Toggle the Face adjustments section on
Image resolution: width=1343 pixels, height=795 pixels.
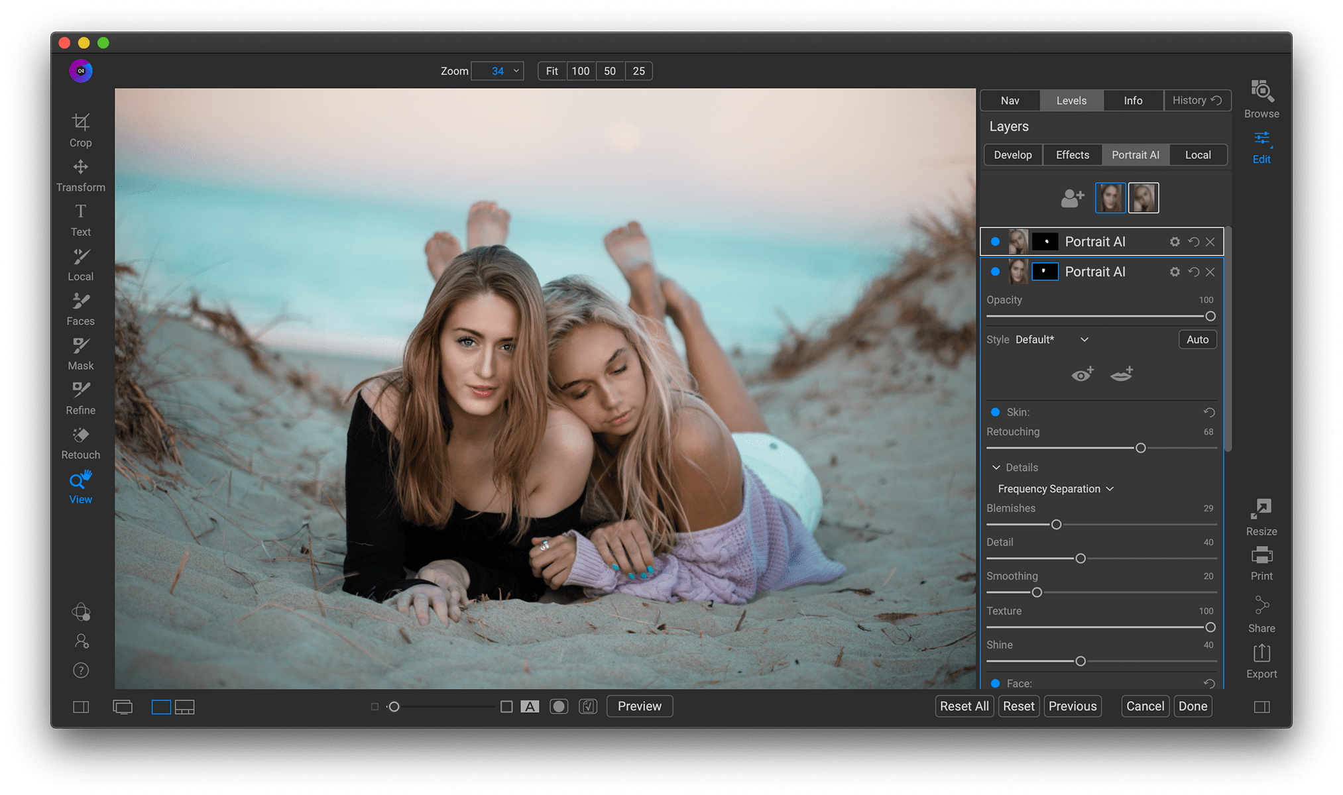click(x=995, y=683)
